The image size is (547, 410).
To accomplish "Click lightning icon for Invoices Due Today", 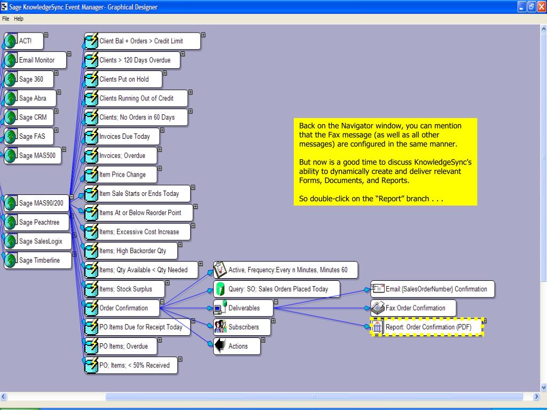I will tap(91, 136).
